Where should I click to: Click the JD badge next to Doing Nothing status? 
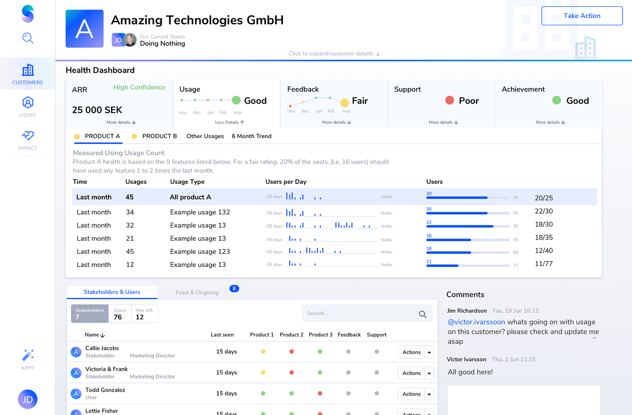pyautogui.click(x=117, y=39)
